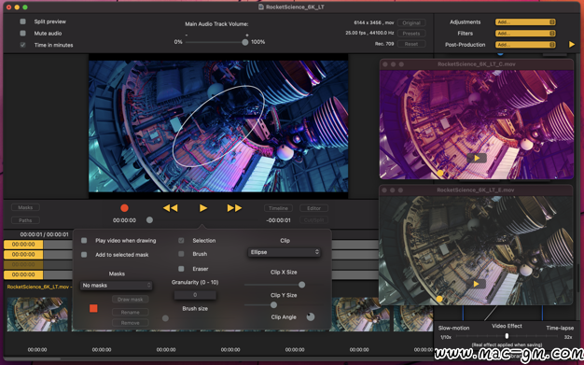
Task: Adjust the Clip X Size slider
Action: (275, 285)
